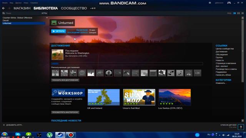Open the Steam Workshop banner

tap(68, 93)
